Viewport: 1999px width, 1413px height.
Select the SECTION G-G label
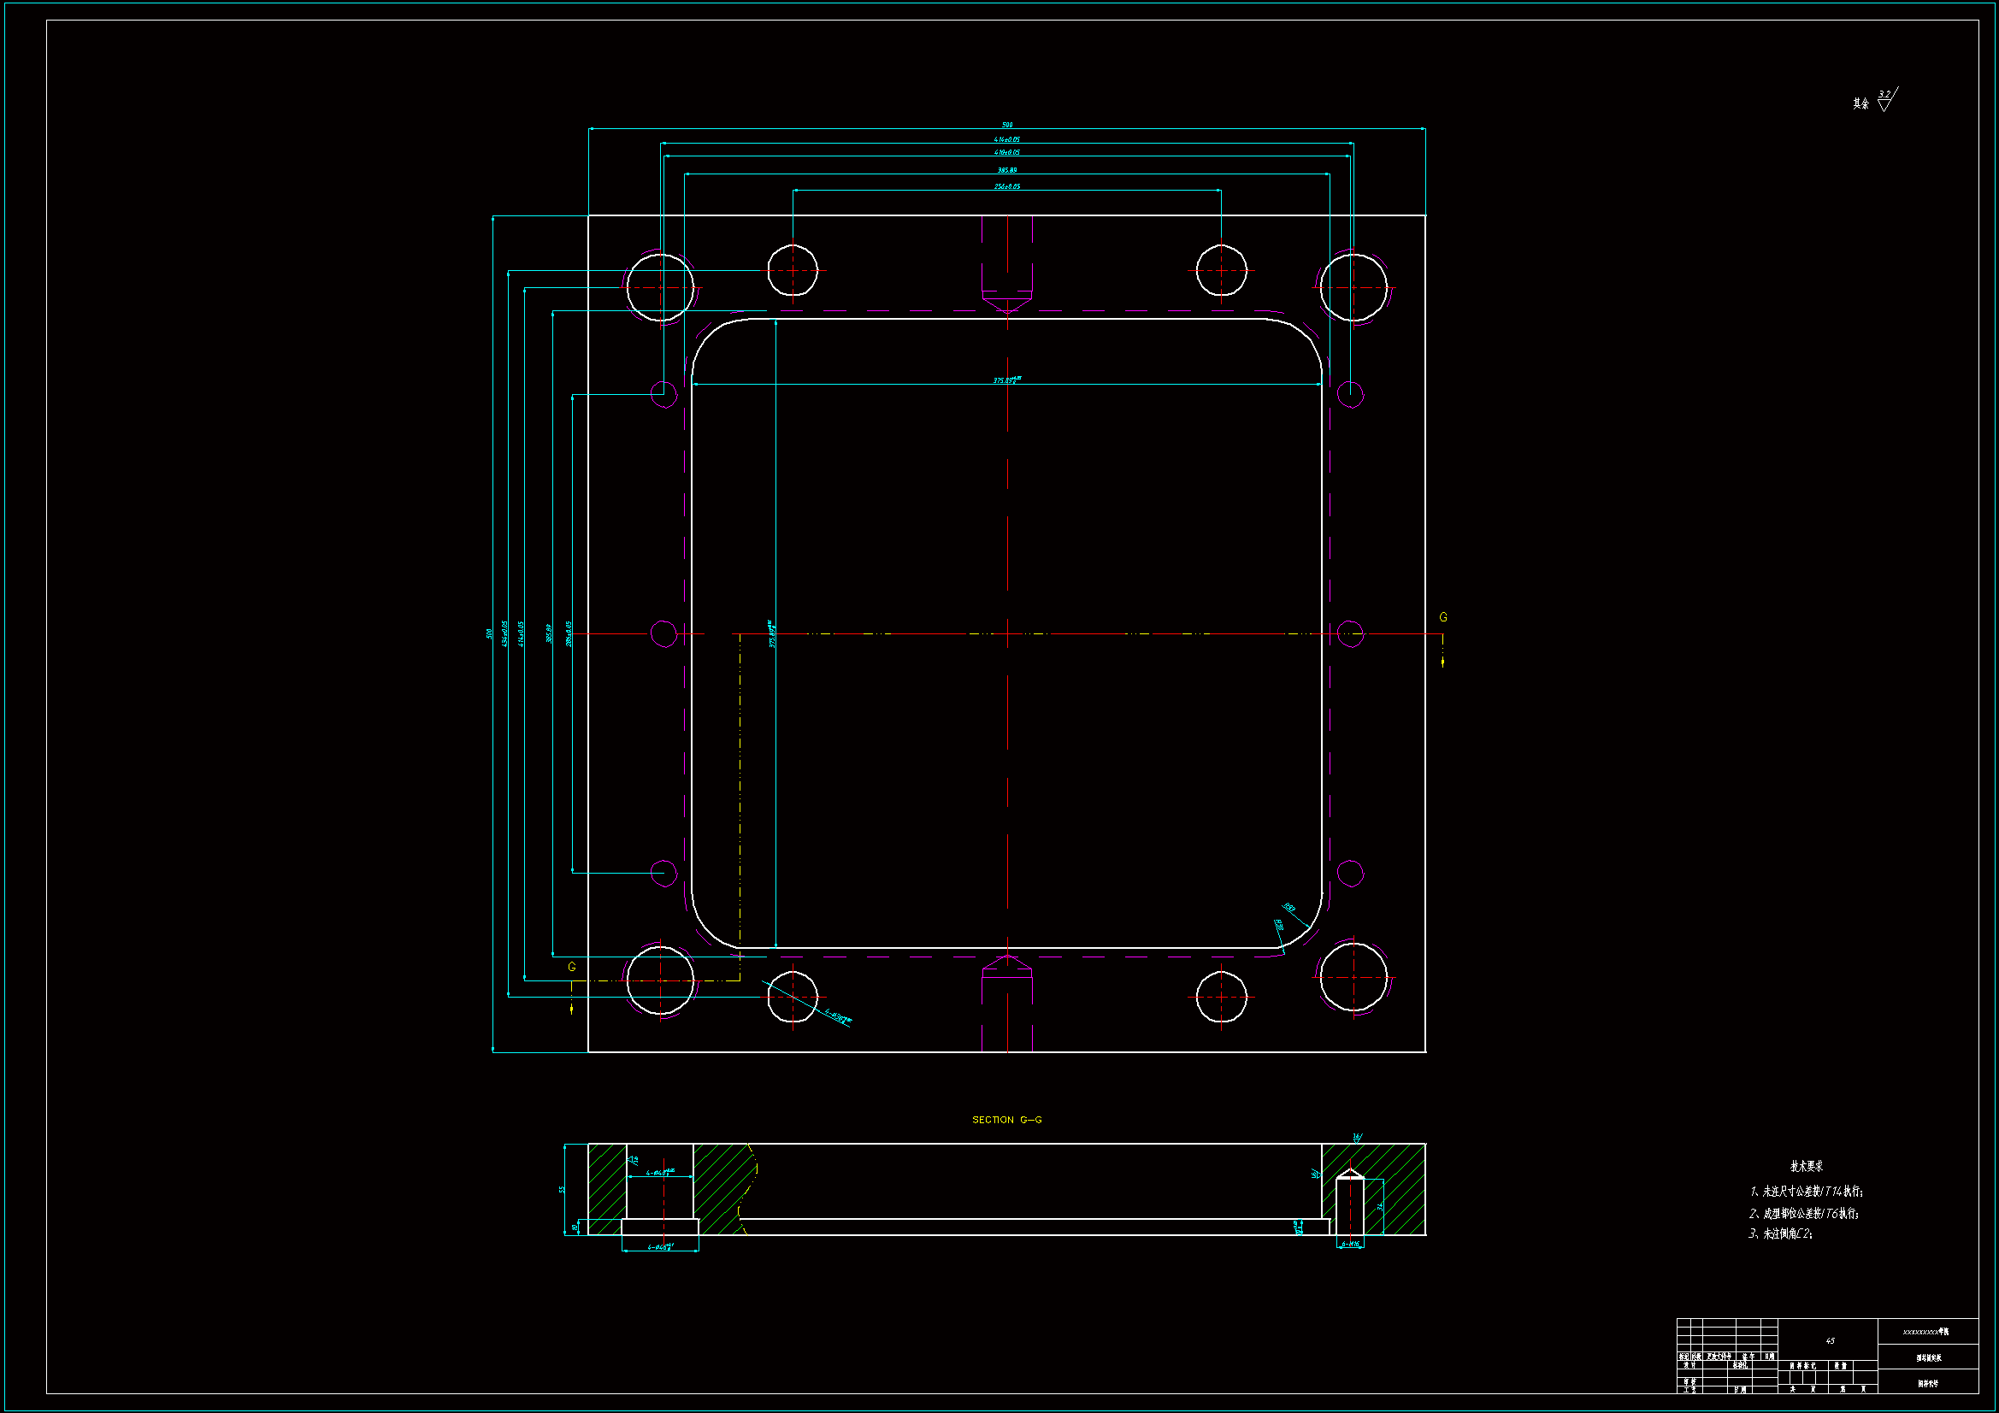point(1006,1120)
